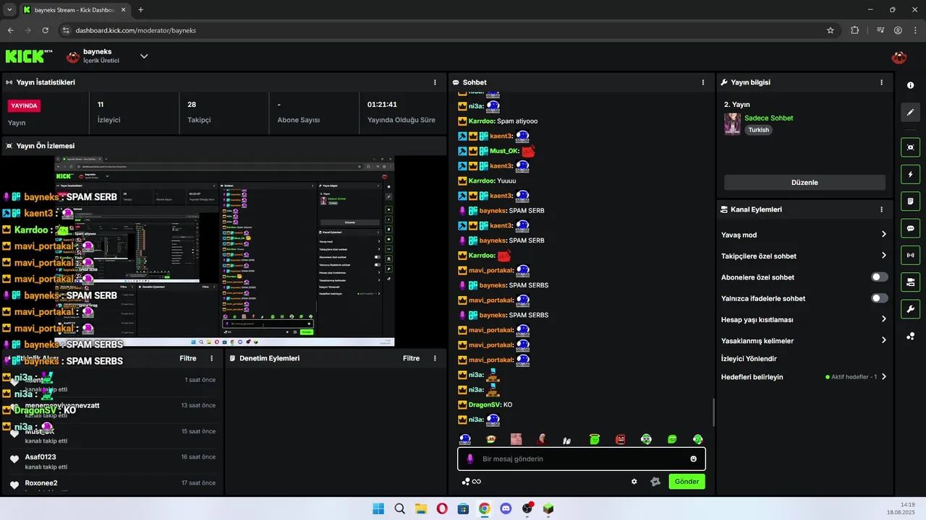
Task: Open File Explorer from the taskbar
Action: click(420, 508)
